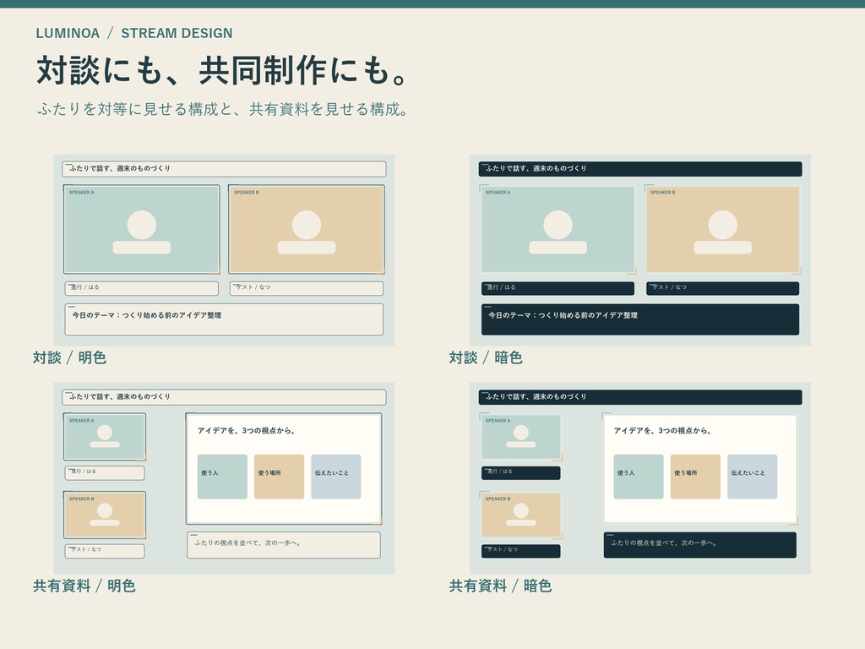Screen dimensions: 865x649
Task: Click the subtitle beginning ふたりを対等に見せる構成と
Action: (x=223, y=109)
